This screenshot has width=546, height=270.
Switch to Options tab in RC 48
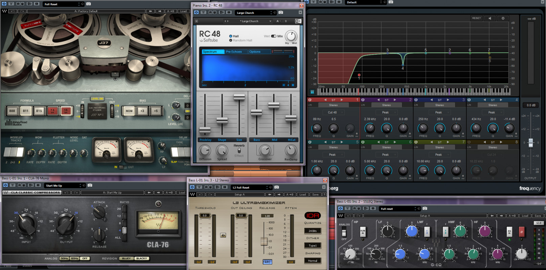[x=259, y=52]
